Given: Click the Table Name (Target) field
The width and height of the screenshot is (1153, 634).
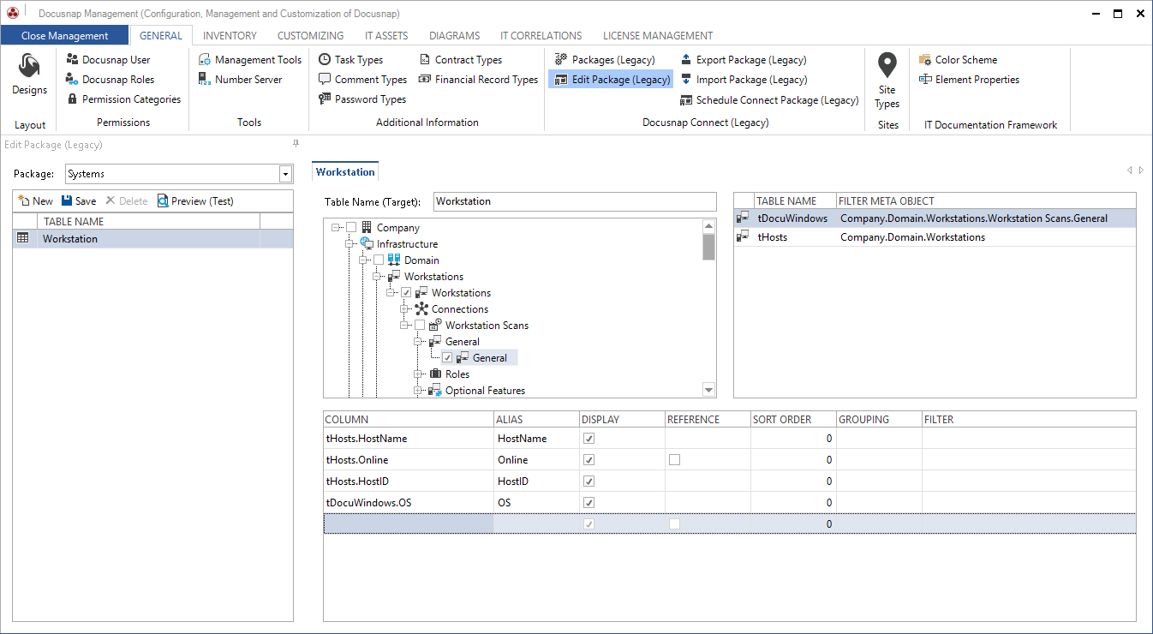Looking at the screenshot, I should [575, 201].
